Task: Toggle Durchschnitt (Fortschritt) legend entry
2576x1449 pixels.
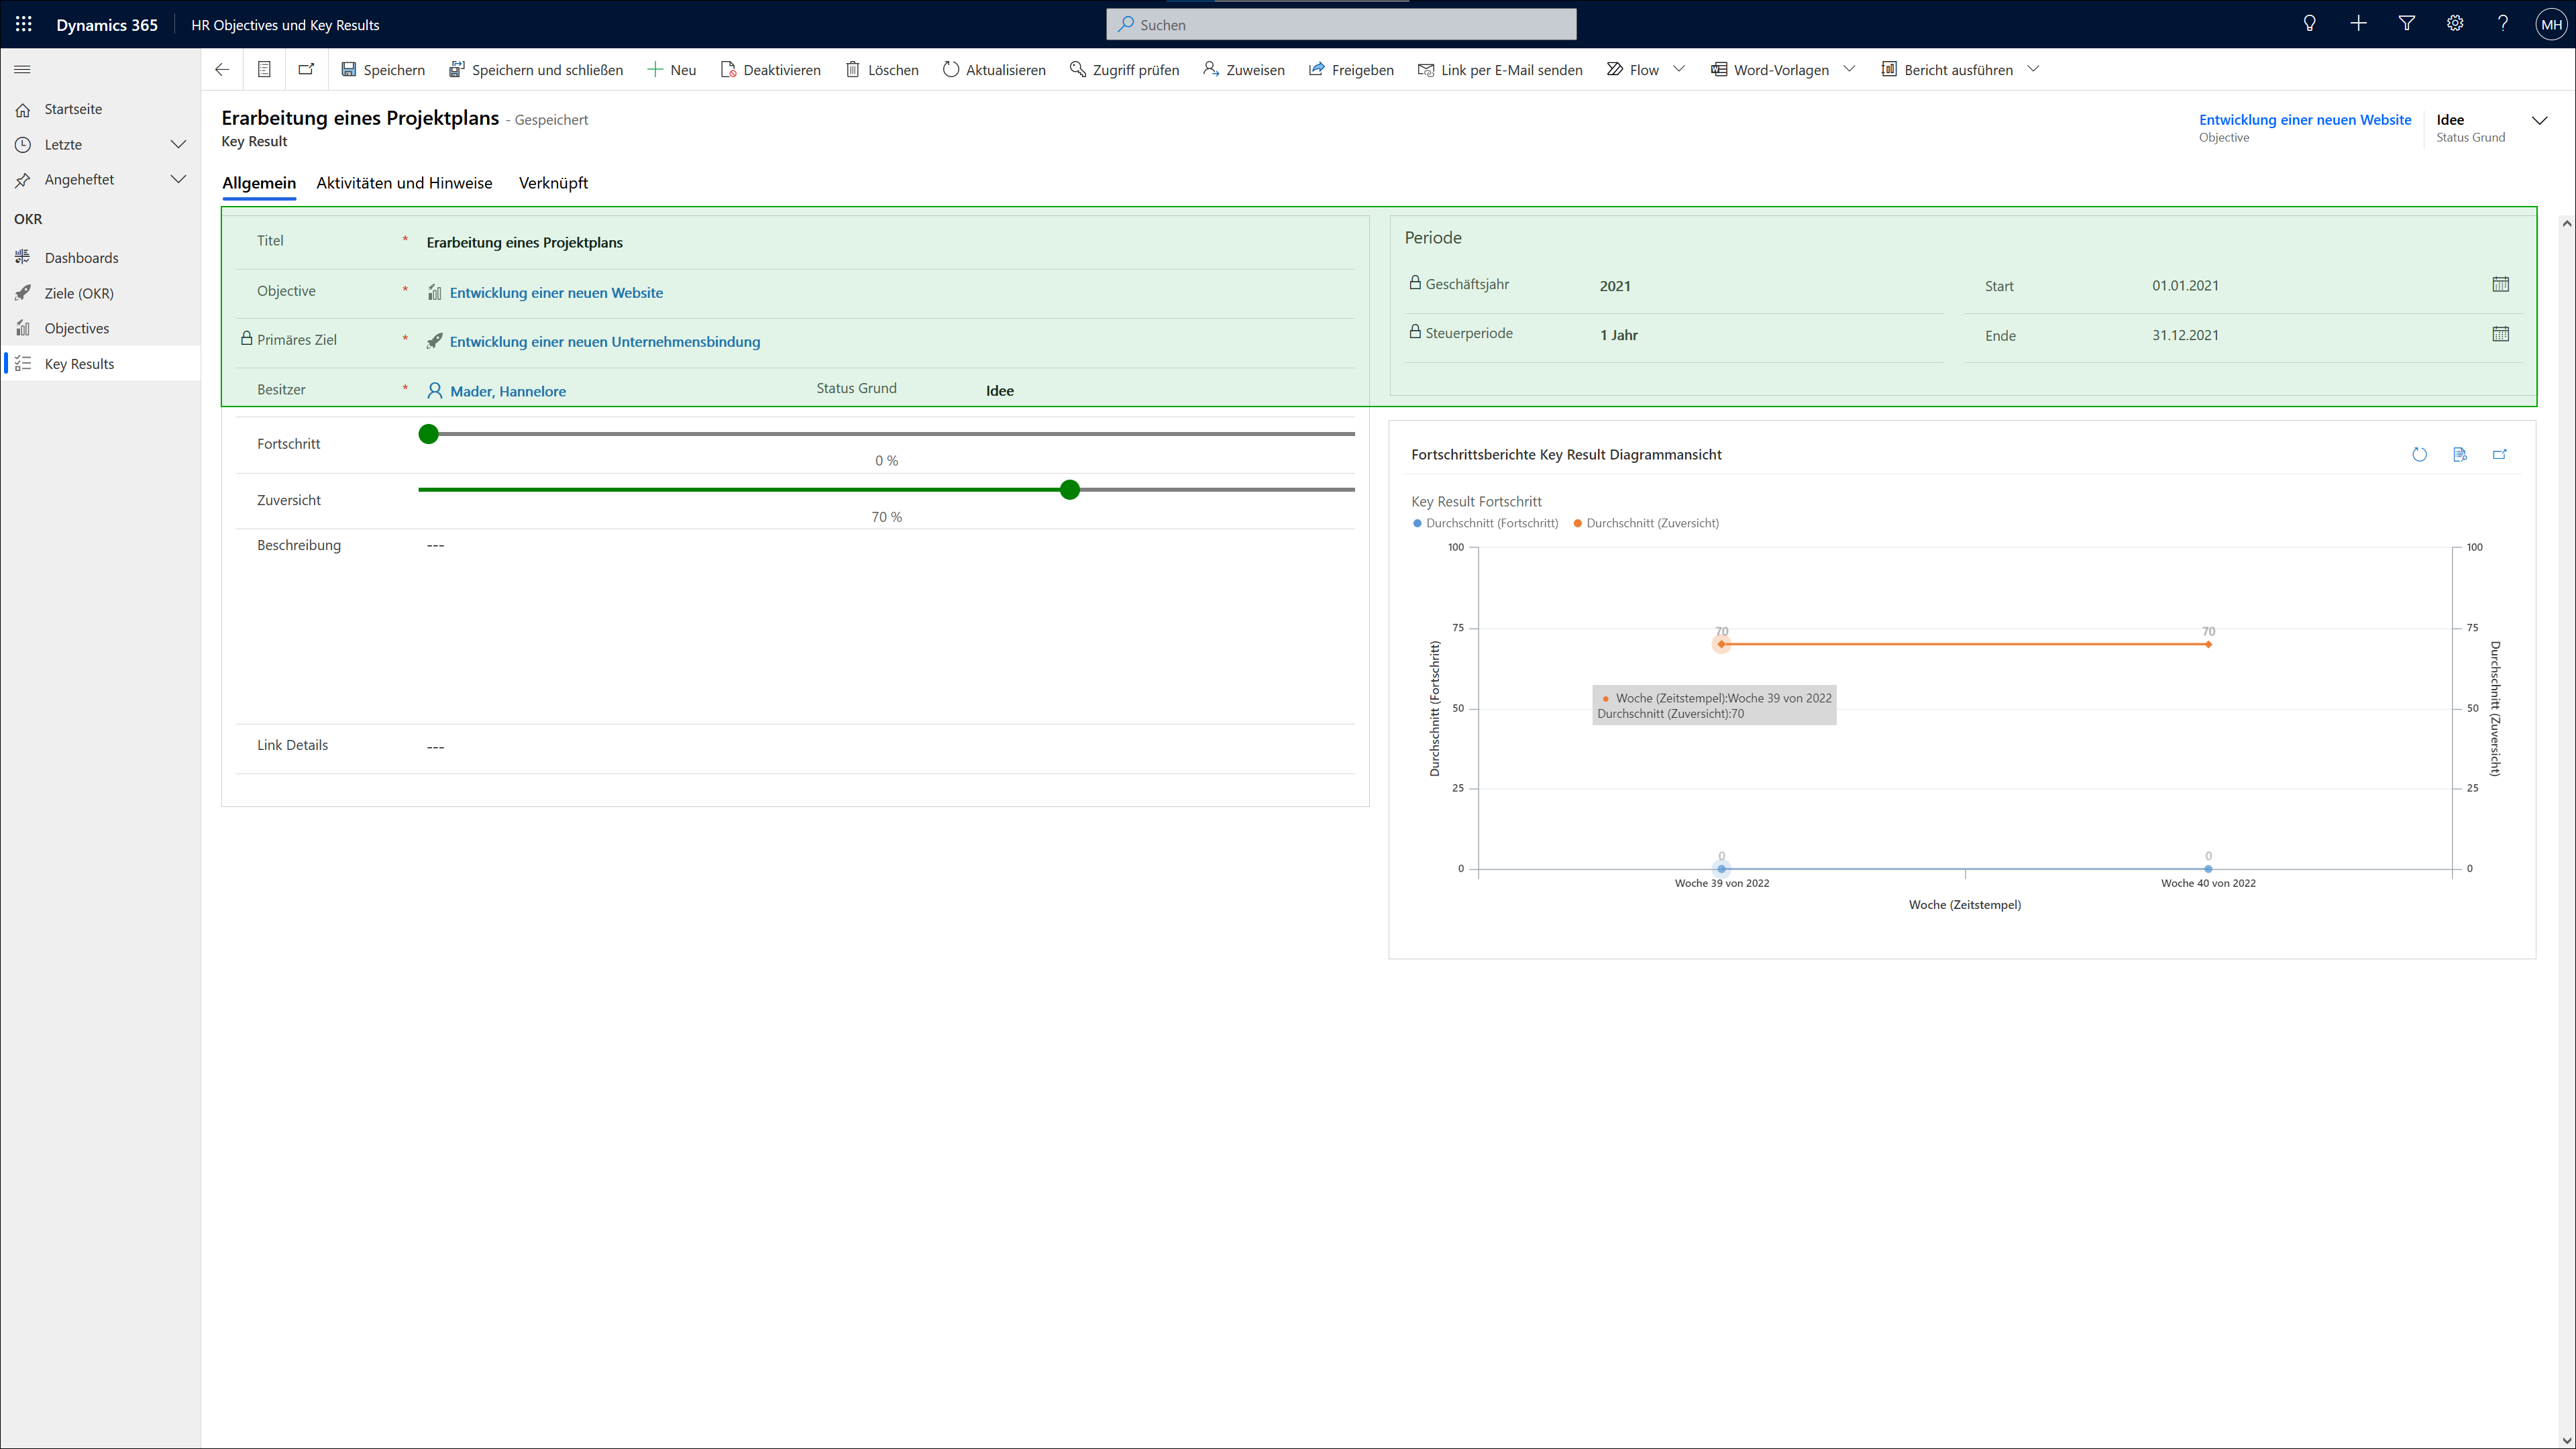Action: pos(1485,523)
